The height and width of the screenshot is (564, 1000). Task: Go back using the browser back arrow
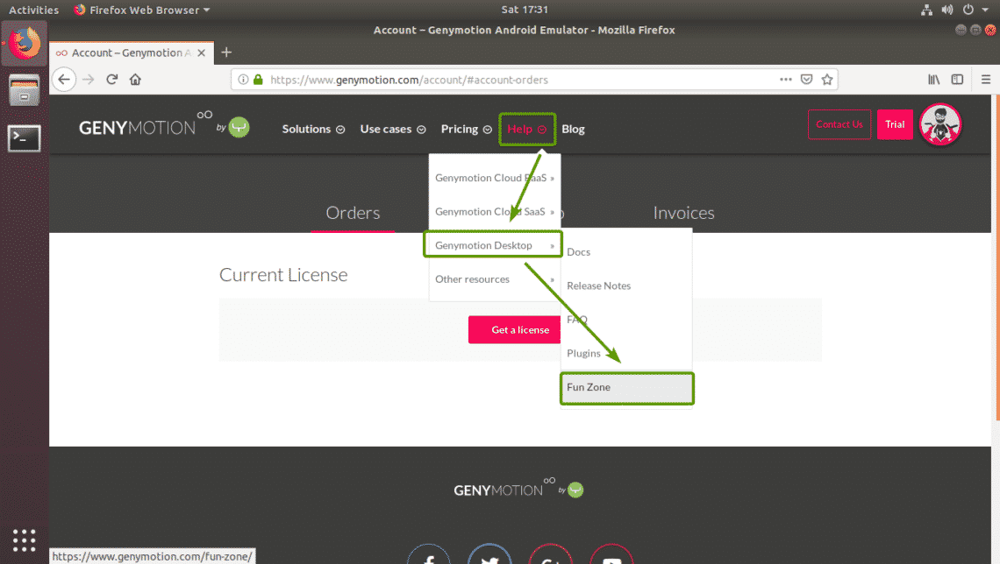(63, 79)
